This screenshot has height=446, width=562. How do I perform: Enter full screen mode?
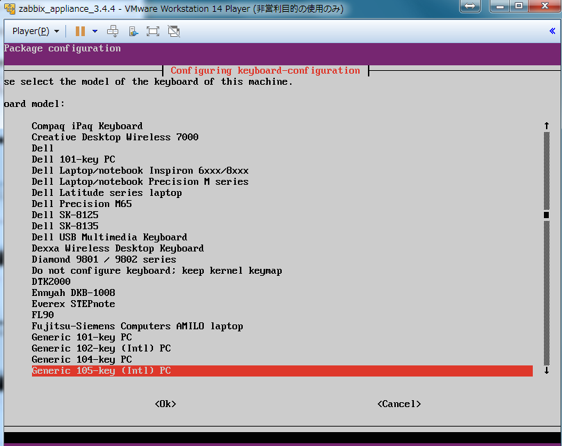(153, 31)
